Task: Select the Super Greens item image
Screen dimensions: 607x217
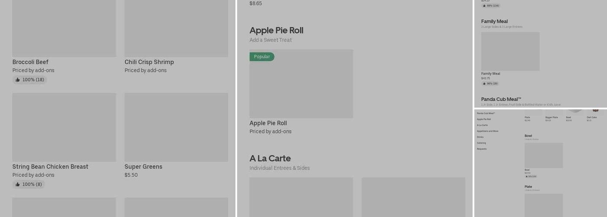Action: [x=176, y=127]
